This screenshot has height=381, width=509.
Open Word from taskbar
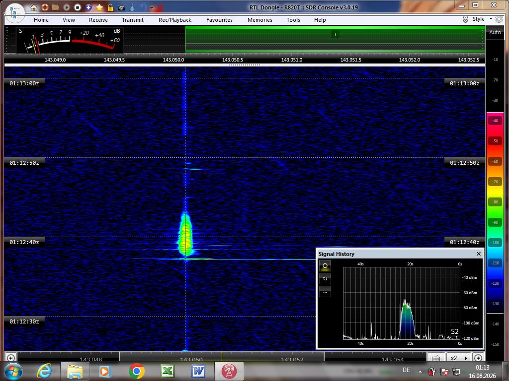198,371
